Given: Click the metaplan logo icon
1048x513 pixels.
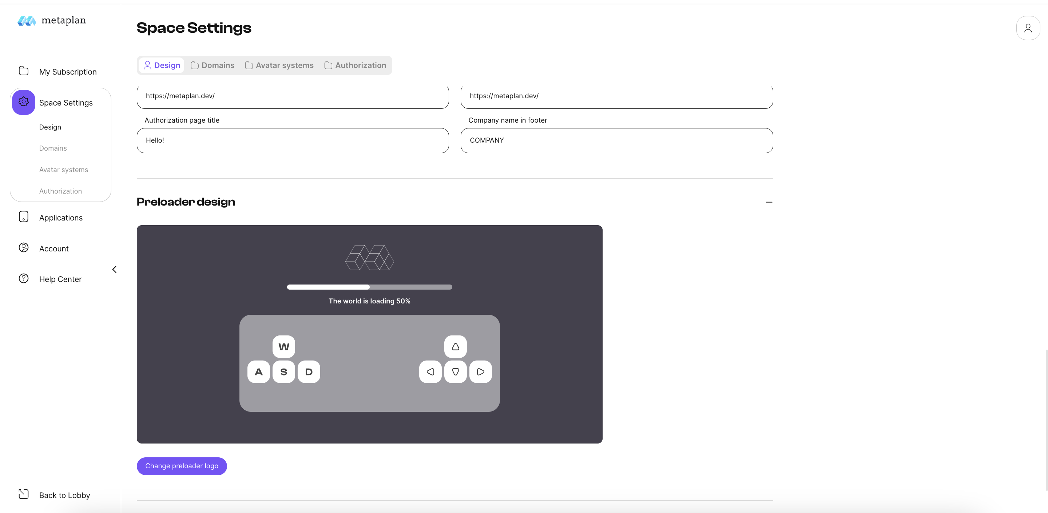Looking at the screenshot, I should click(27, 21).
